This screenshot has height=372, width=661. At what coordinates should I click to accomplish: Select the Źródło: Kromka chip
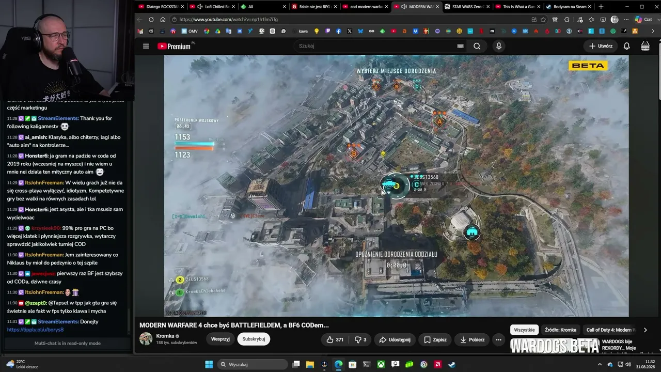tap(560, 330)
